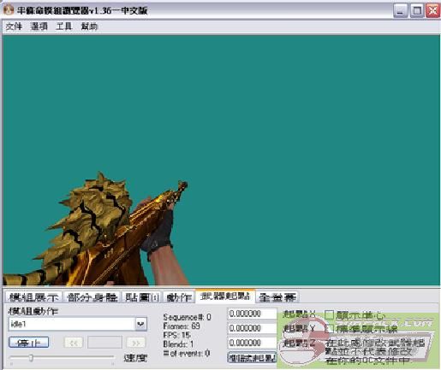Open the 選項 menu
This screenshot has width=441, height=370.
tap(39, 26)
